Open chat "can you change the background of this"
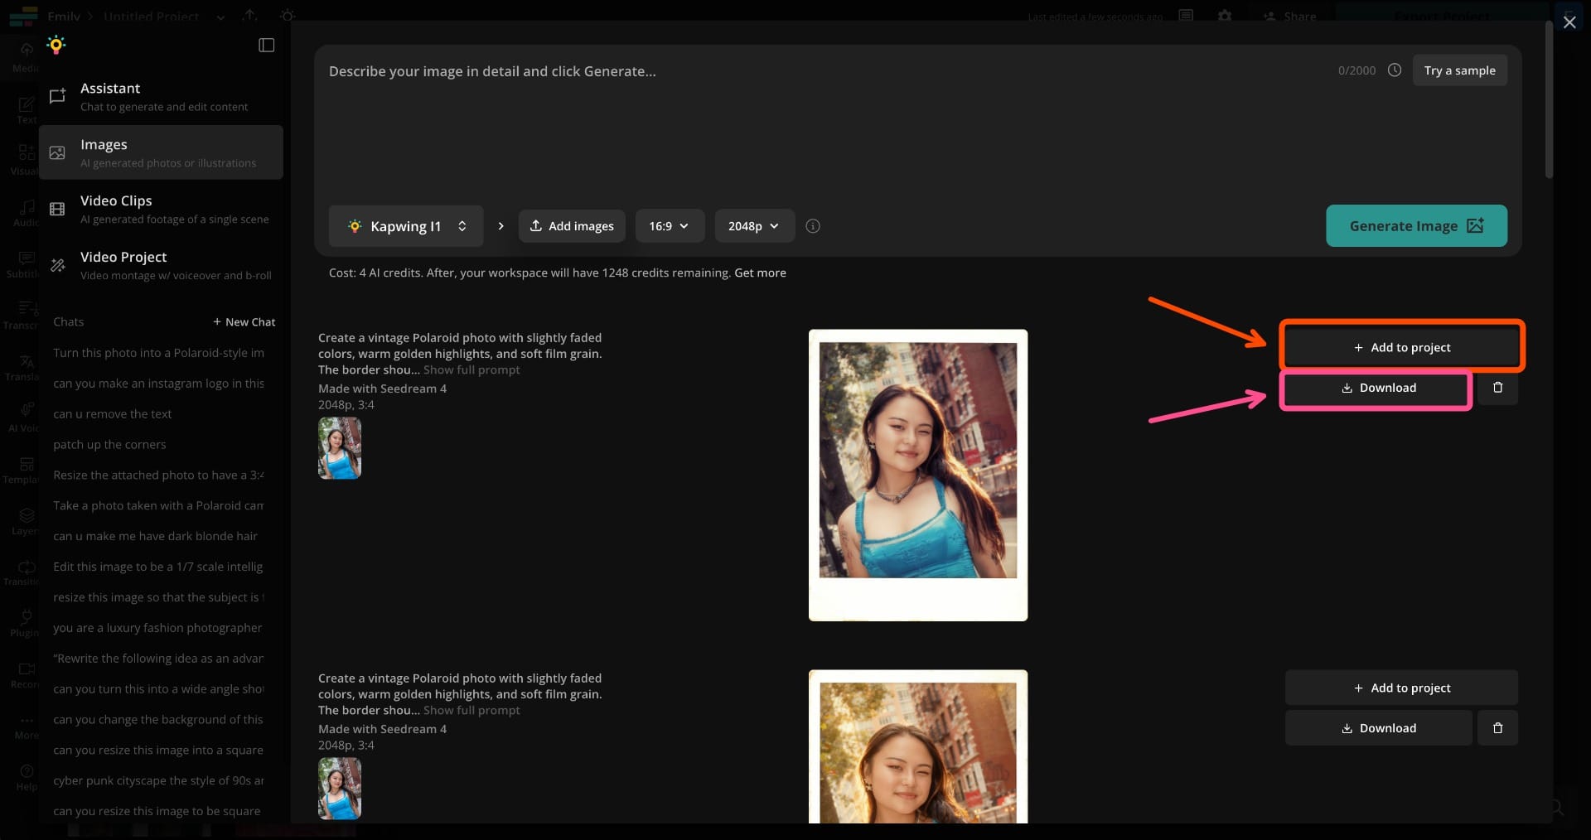 point(159,720)
